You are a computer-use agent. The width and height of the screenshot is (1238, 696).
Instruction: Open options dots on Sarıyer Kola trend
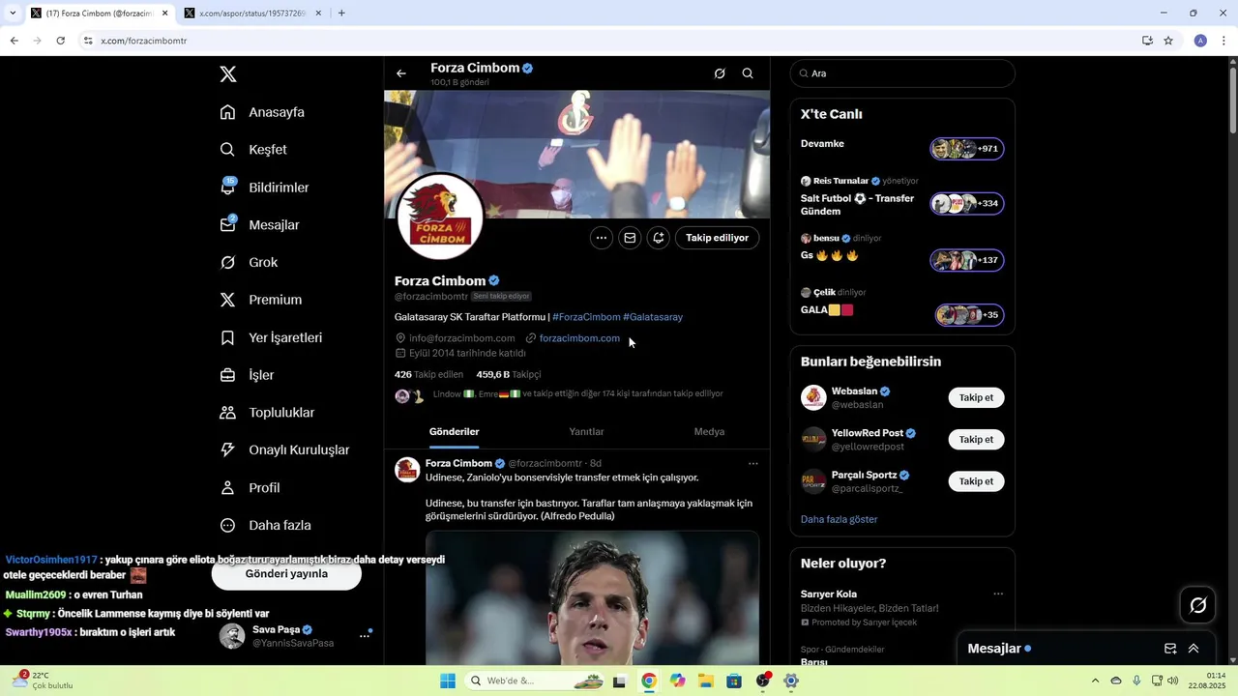998,594
